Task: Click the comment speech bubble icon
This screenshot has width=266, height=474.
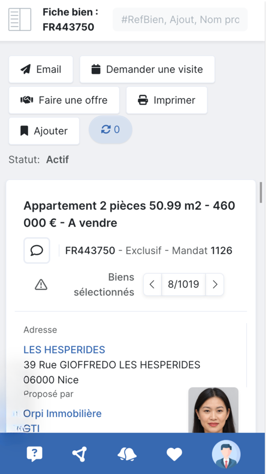Action: point(37,250)
